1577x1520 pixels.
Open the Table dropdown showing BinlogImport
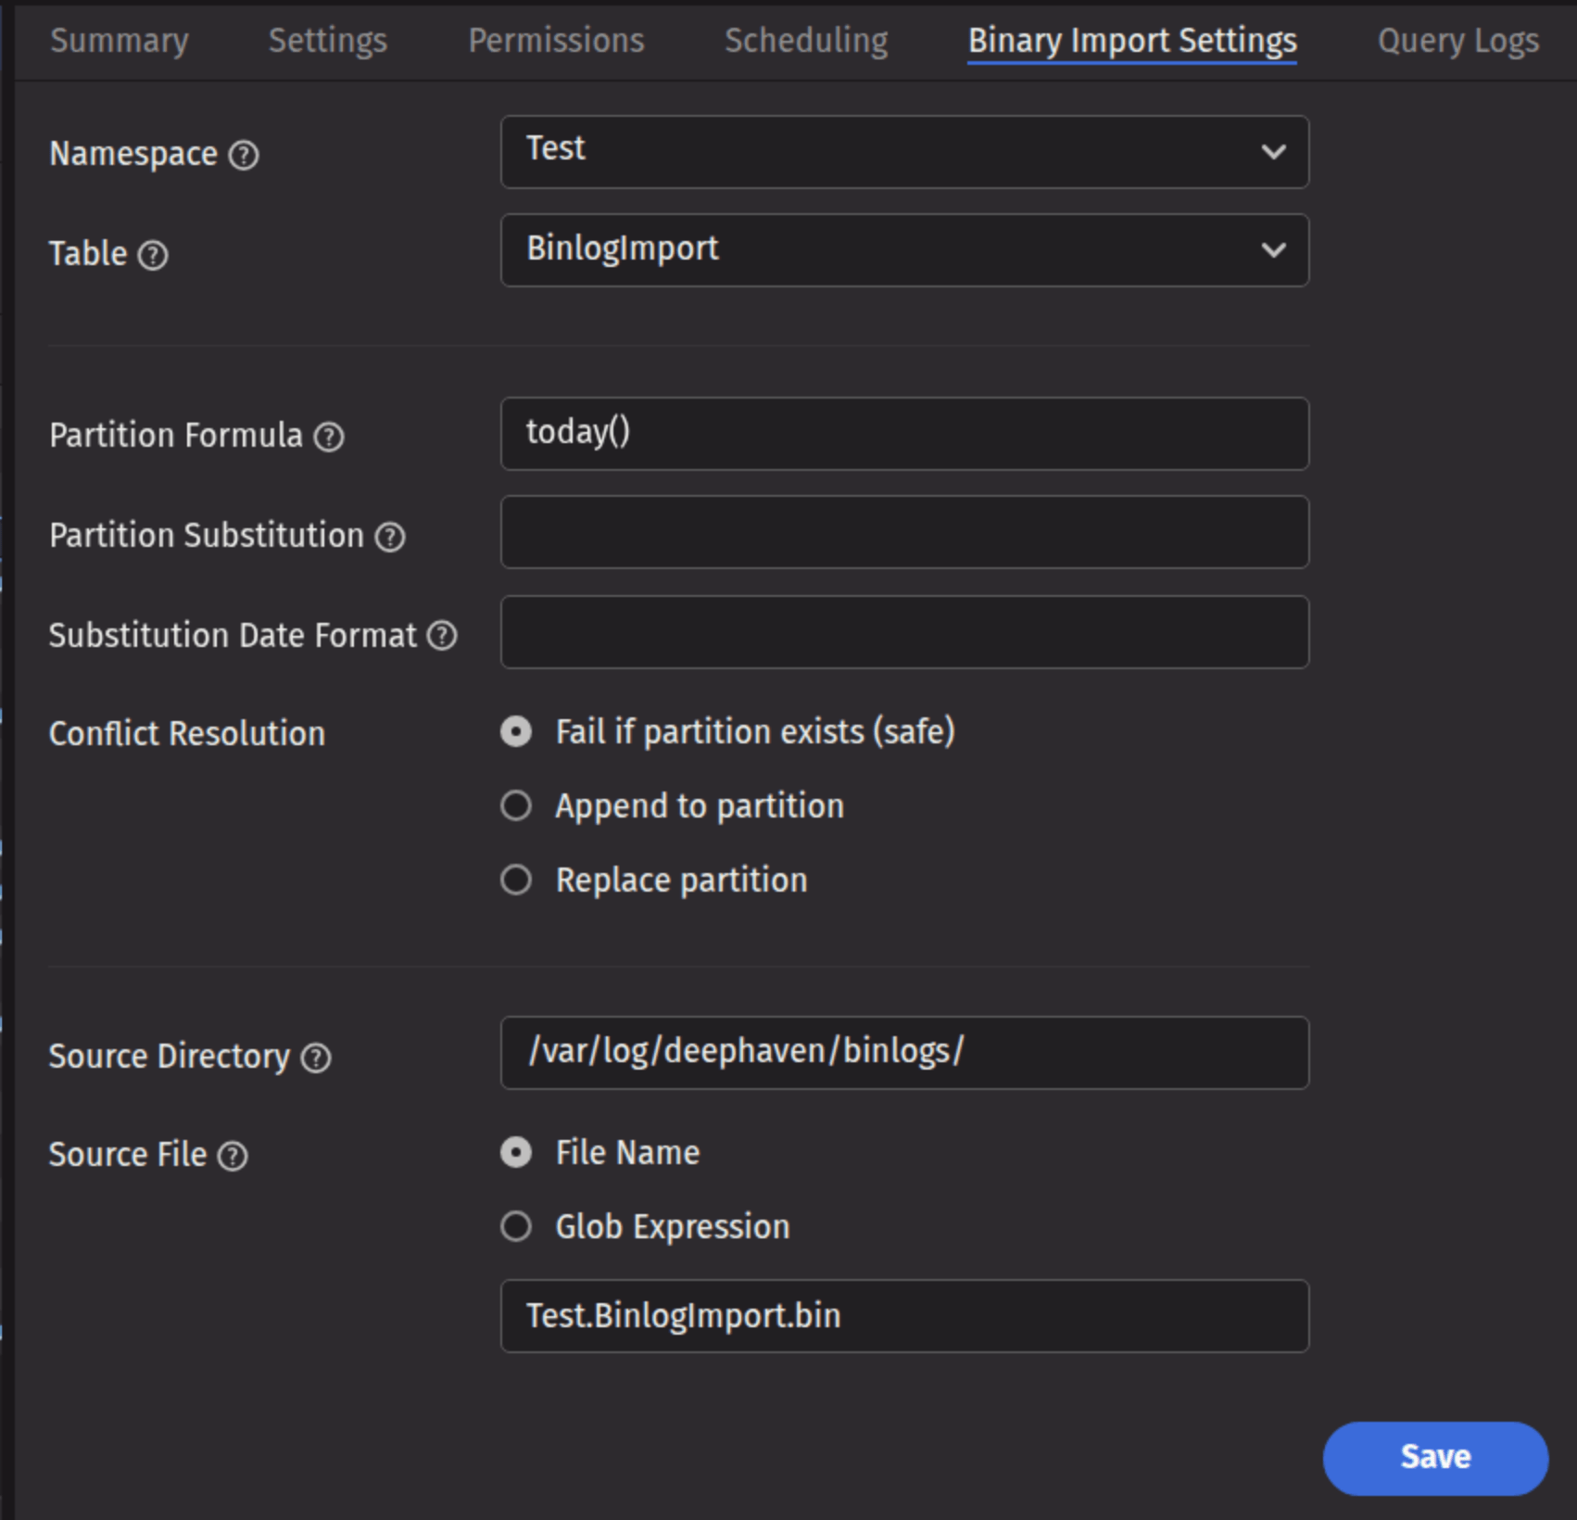click(903, 250)
